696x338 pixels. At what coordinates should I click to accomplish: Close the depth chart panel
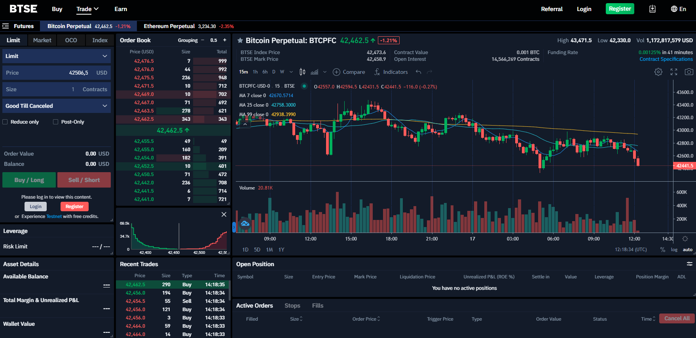pyautogui.click(x=224, y=214)
